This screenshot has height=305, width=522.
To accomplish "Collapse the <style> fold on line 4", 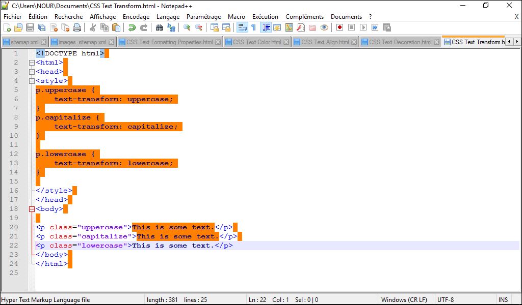I will pos(32,81).
